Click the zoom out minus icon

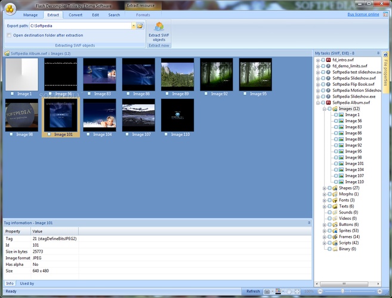coord(320,291)
